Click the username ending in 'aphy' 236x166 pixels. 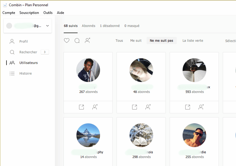(x=87, y=152)
